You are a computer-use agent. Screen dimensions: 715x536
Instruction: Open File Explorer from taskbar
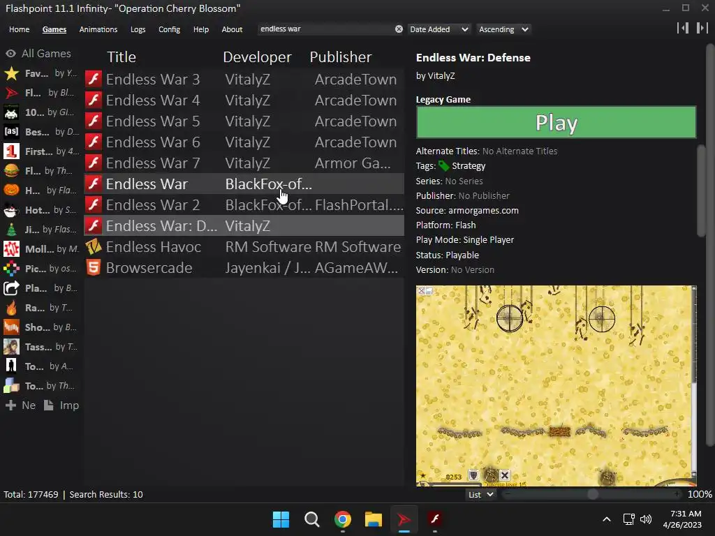(373, 519)
